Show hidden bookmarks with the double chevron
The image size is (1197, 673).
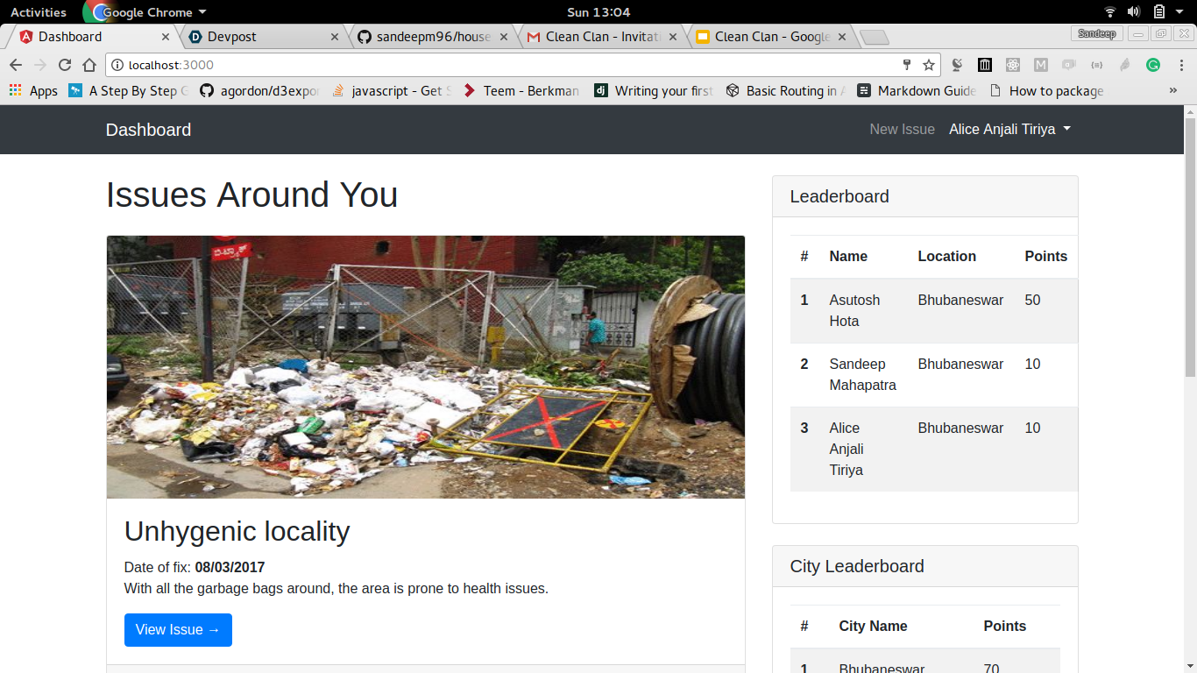pos(1172,90)
